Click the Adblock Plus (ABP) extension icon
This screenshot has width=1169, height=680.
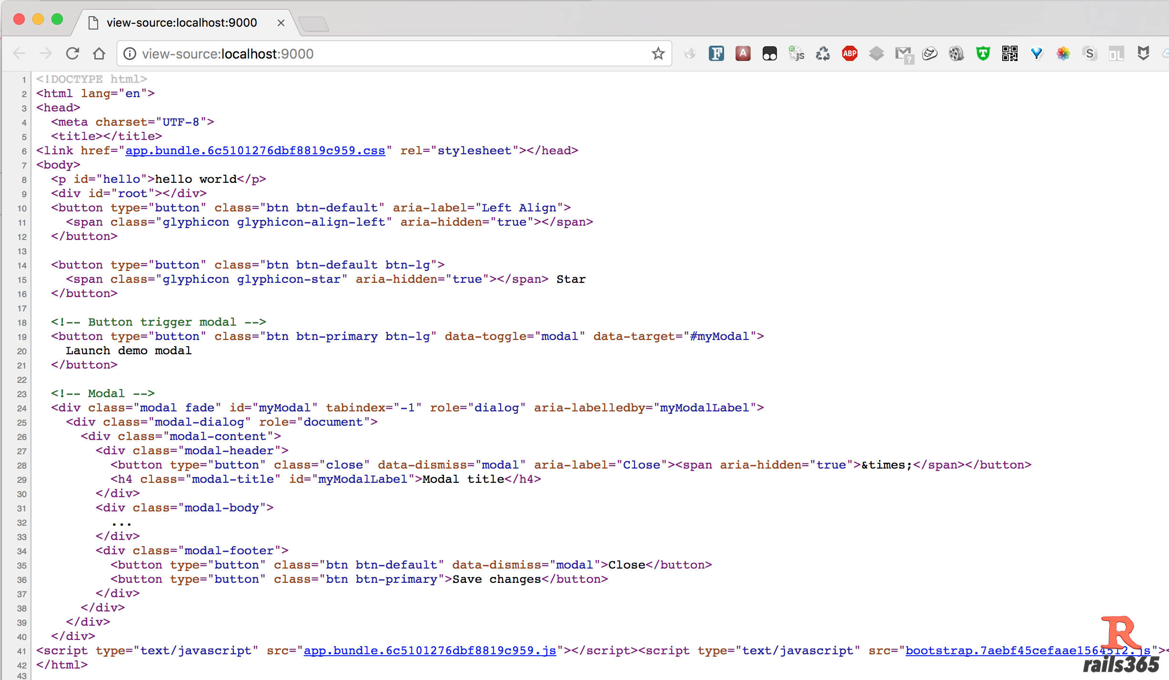[x=849, y=54]
